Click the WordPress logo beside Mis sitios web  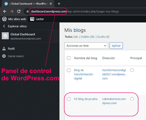[4, 19]
